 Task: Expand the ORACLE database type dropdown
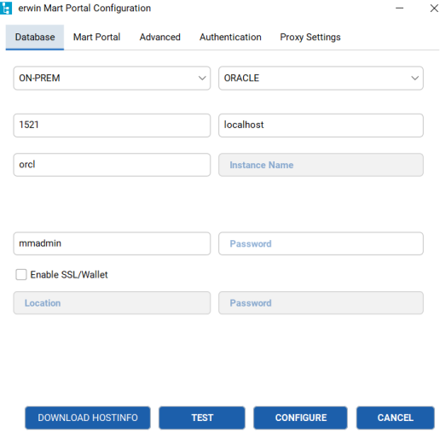pos(321,78)
